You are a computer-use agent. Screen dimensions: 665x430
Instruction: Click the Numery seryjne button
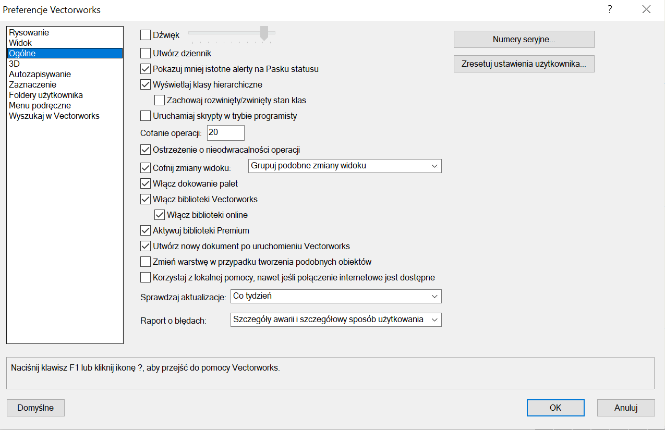[x=524, y=39]
